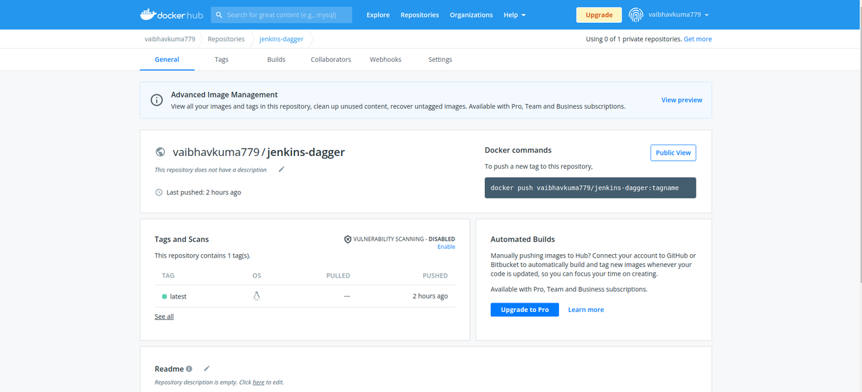Switch to the General tab
Viewport: 862px width, 392px height.
click(x=167, y=59)
